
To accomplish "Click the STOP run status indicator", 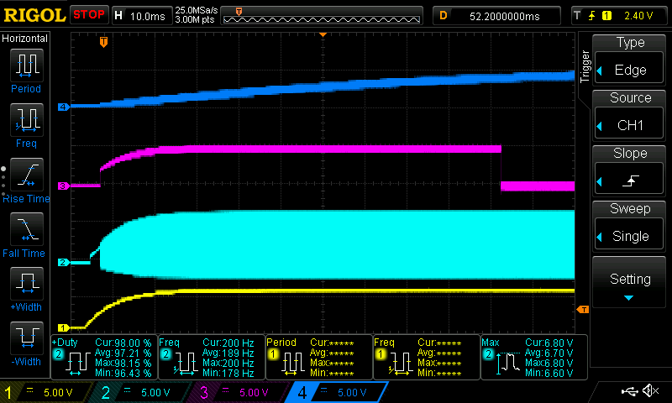I will (89, 14).
